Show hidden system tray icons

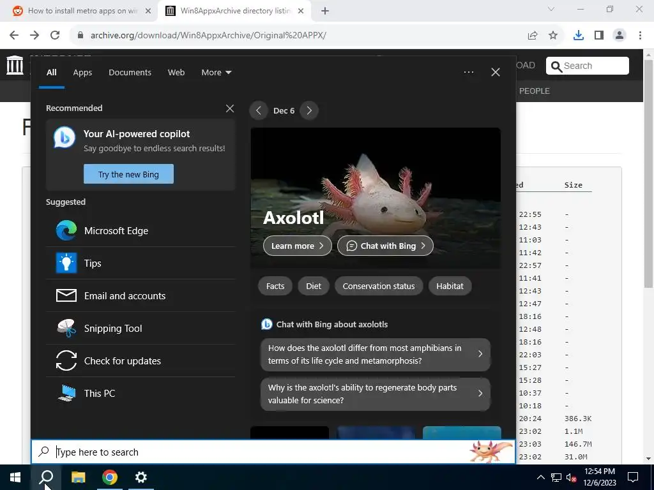(x=540, y=477)
